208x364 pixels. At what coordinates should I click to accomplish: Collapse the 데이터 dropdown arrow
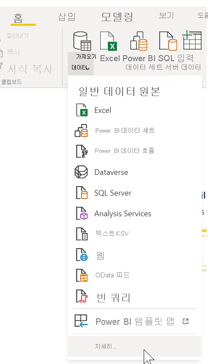[x=88, y=68]
